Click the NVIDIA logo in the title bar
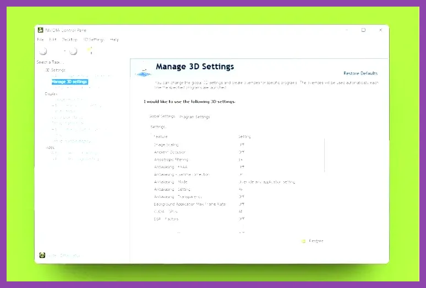The image size is (426, 288). coord(41,30)
